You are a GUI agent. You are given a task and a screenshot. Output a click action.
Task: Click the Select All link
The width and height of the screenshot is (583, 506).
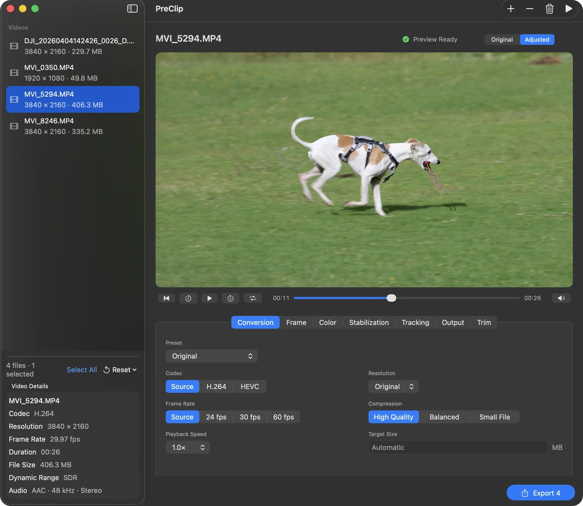click(x=82, y=370)
